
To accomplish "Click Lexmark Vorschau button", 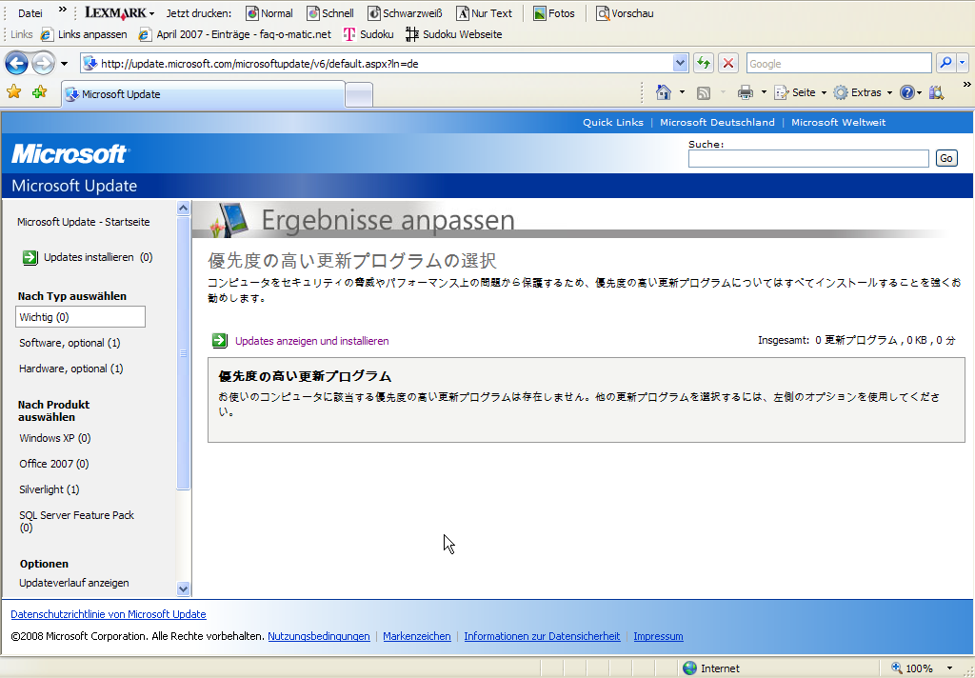I will (x=625, y=13).
